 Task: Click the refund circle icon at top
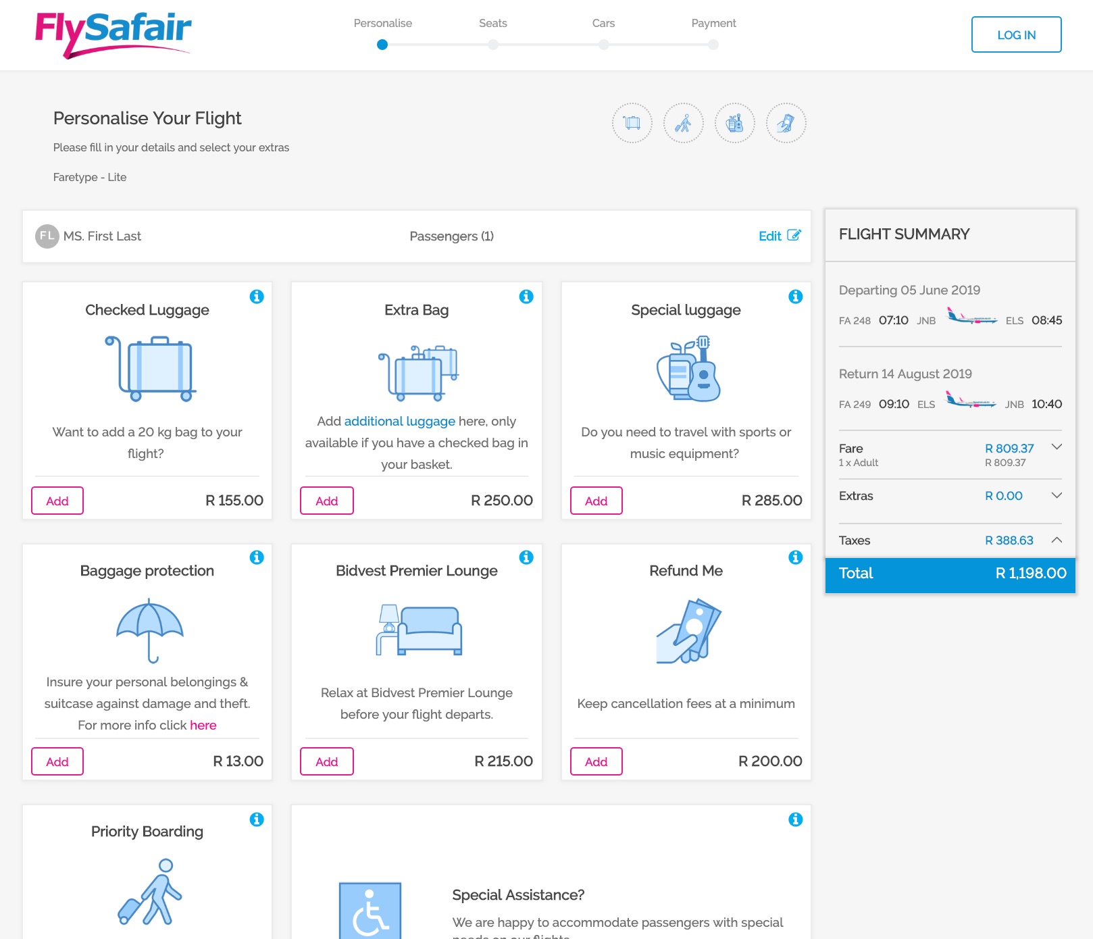(x=786, y=123)
